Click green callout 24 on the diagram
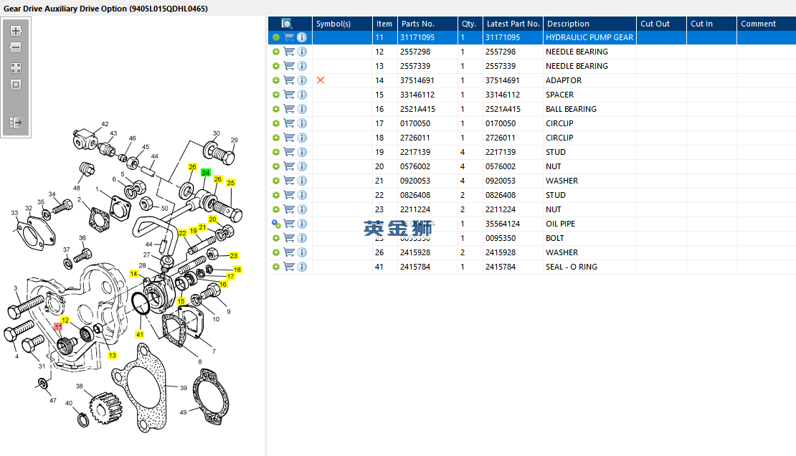Viewport: 796px width, 456px height. pyautogui.click(x=206, y=174)
